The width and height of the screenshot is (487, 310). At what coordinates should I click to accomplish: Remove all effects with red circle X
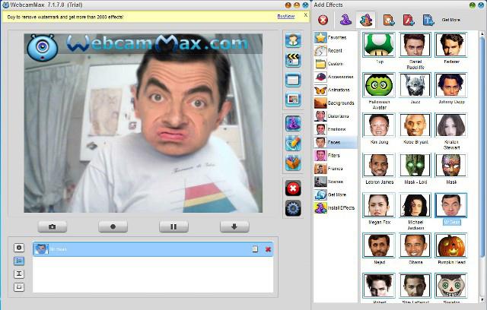[x=323, y=21]
